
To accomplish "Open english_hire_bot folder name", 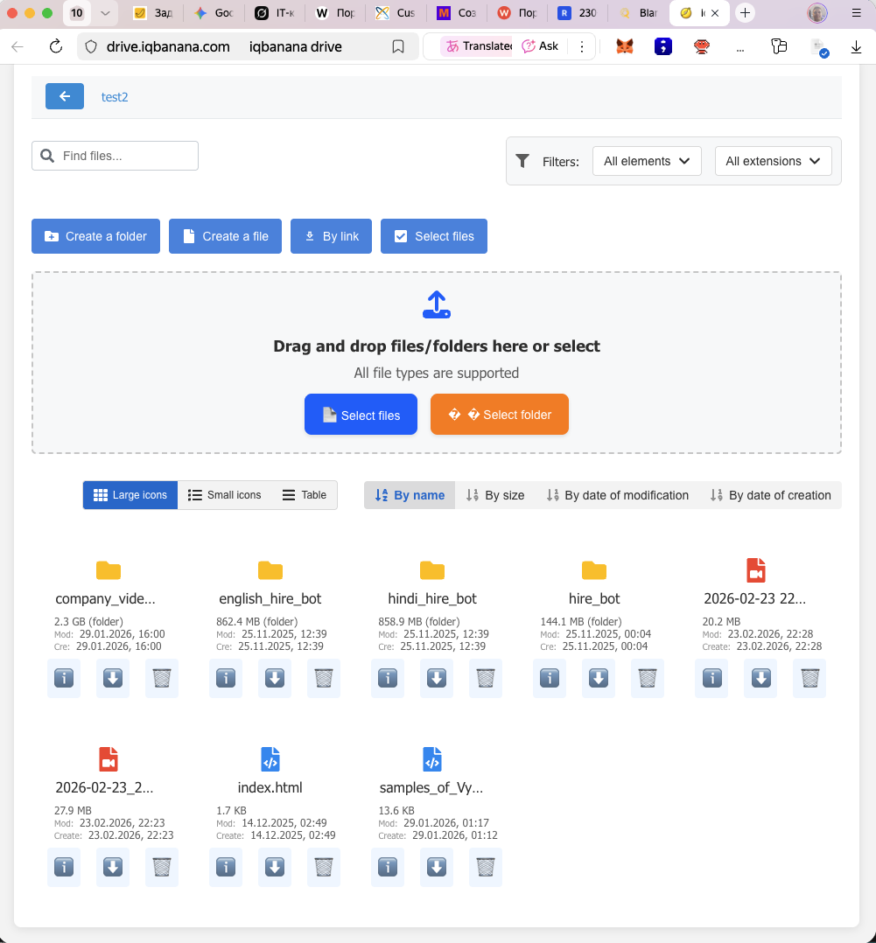I will pos(270,599).
